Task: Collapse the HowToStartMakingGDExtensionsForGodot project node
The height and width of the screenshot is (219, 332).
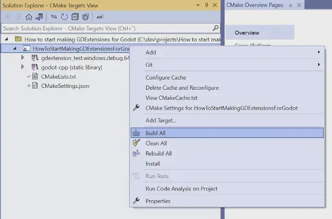Action: pyautogui.click(x=15, y=49)
